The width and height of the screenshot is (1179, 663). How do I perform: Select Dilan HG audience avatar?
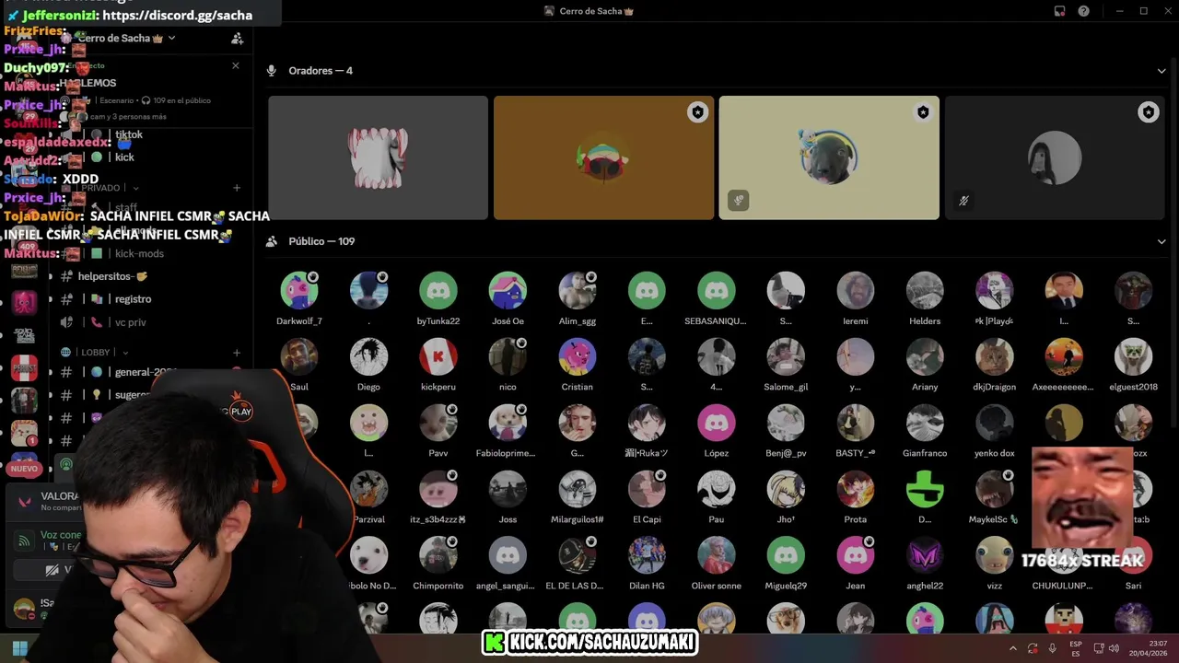[647, 555]
